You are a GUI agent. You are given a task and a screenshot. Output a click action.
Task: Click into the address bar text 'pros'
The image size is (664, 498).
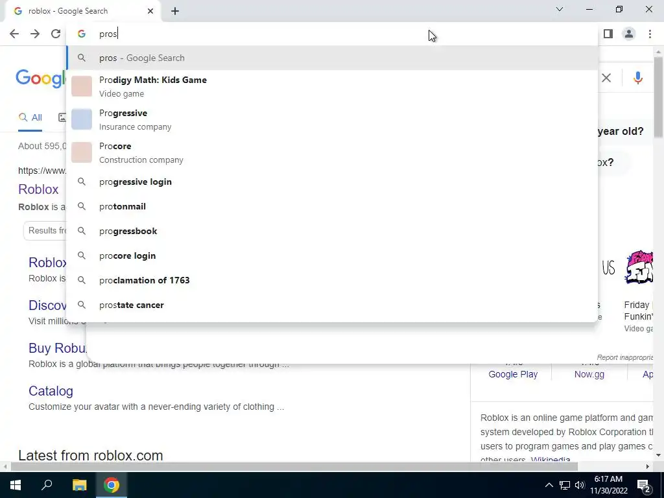click(x=108, y=34)
